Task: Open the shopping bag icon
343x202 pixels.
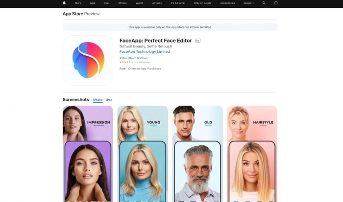Action: pos(276,3)
